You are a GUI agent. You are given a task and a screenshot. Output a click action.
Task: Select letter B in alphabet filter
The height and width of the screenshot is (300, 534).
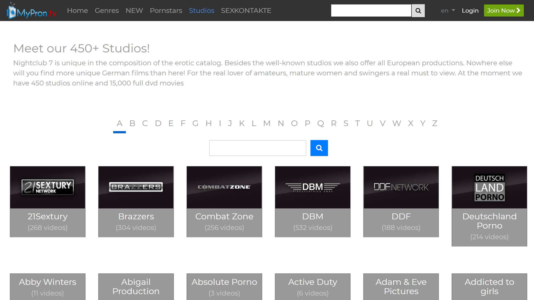click(x=132, y=123)
